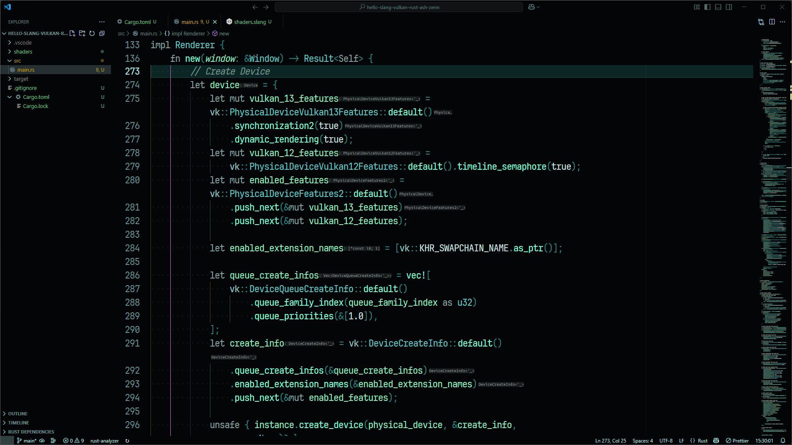Split the editor to the right
Screen dimensions: 792x445
[x=772, y=22]
